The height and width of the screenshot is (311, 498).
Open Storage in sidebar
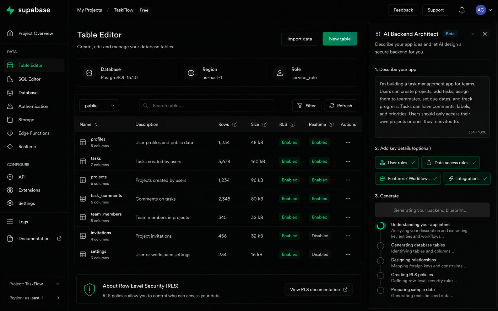point(35,120)
